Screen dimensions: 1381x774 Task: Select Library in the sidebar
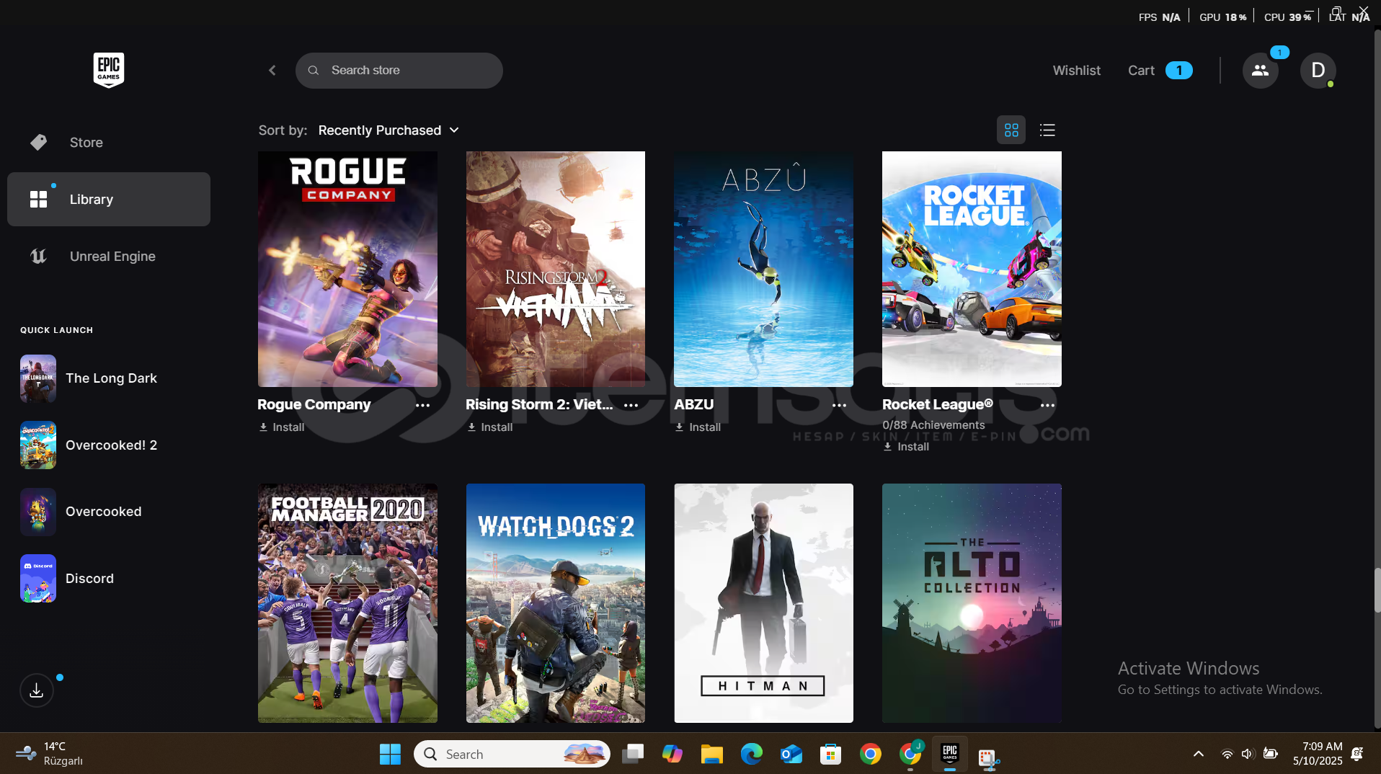(x=109, y=200)
